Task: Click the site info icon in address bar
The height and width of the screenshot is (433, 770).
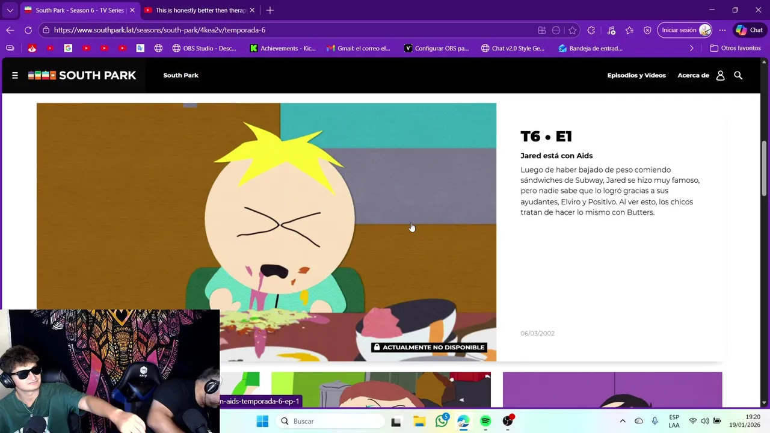Action: [x=46, y=30]
